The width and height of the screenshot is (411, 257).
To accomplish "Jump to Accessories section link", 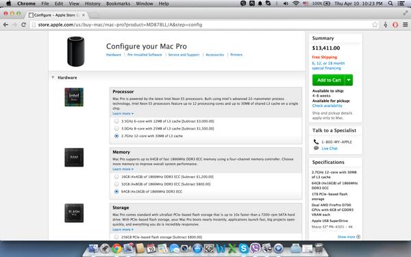I will pyautogui.click(x=214, y=55).
